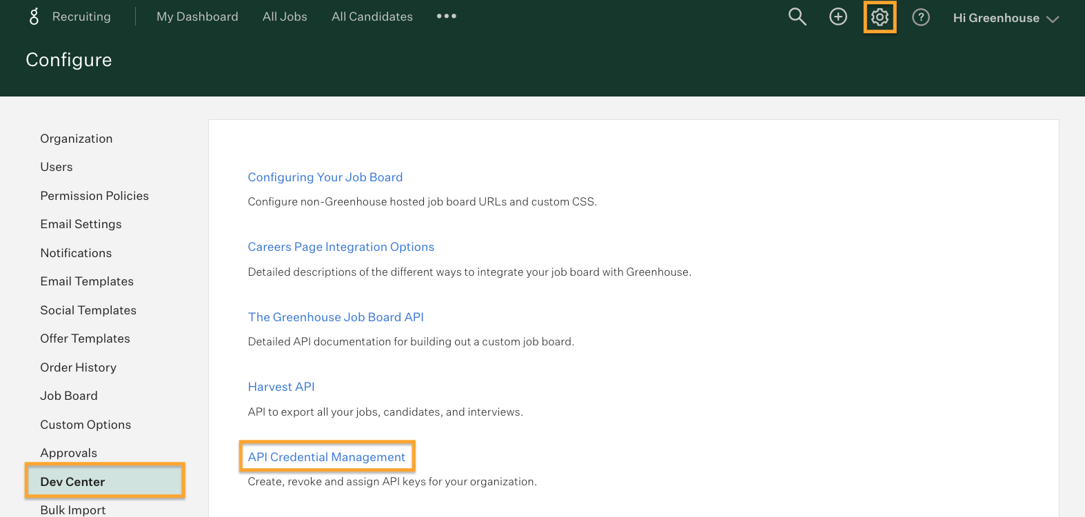Click 'API to export all your jobs' text
Viewport: 1085px width, 517px height.
pyautogui.click(x=385, y=412)
